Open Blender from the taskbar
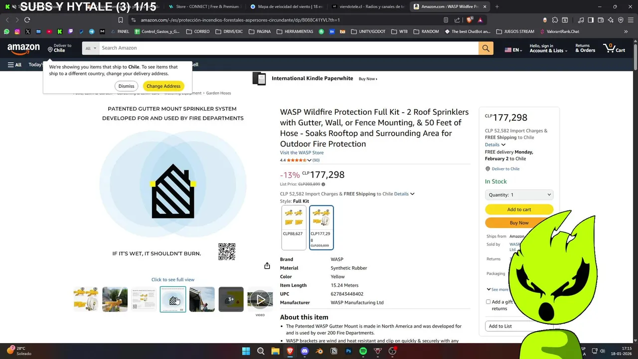Screen dimensions: 638x359 (x=319, y=351)
